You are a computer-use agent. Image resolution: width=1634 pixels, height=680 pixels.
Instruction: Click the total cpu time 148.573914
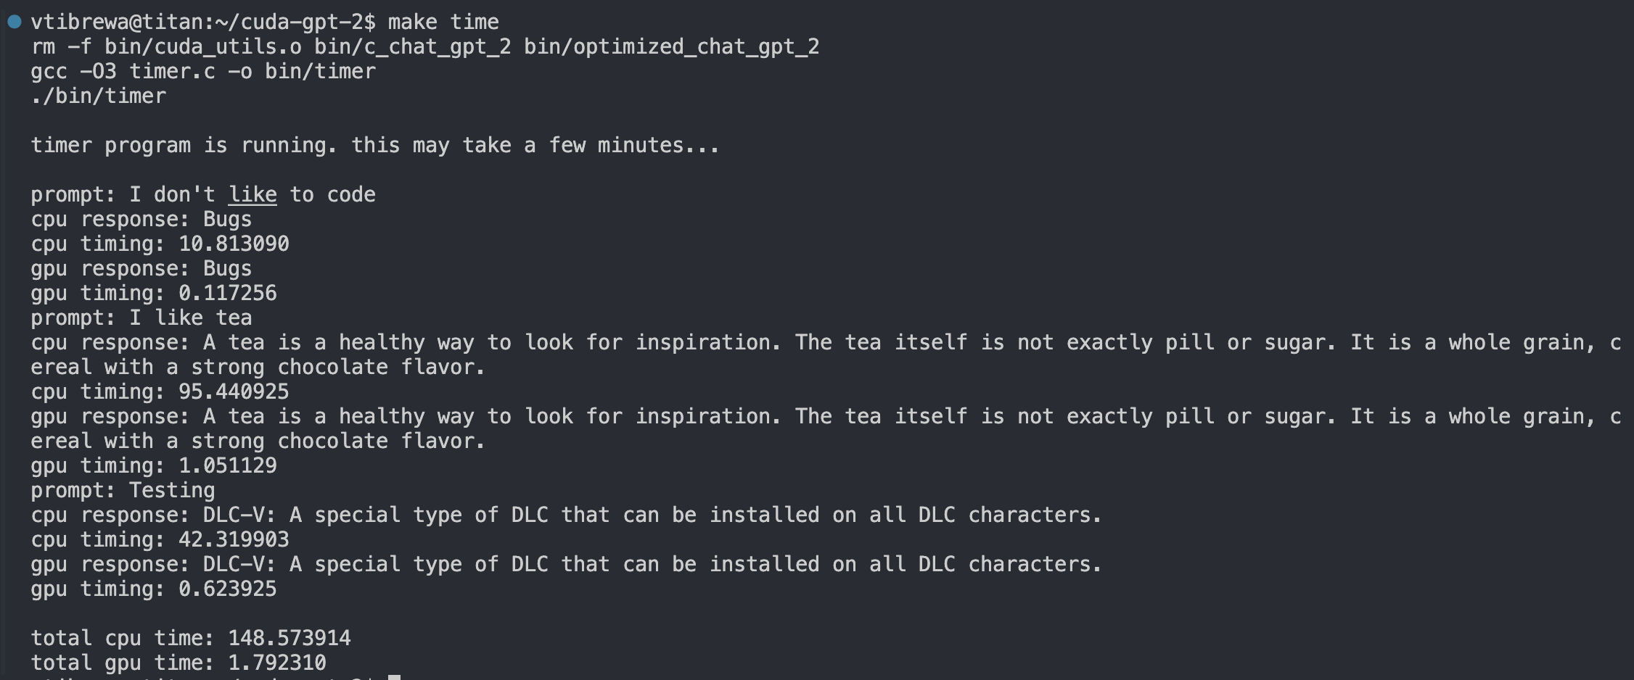[290, 638]
